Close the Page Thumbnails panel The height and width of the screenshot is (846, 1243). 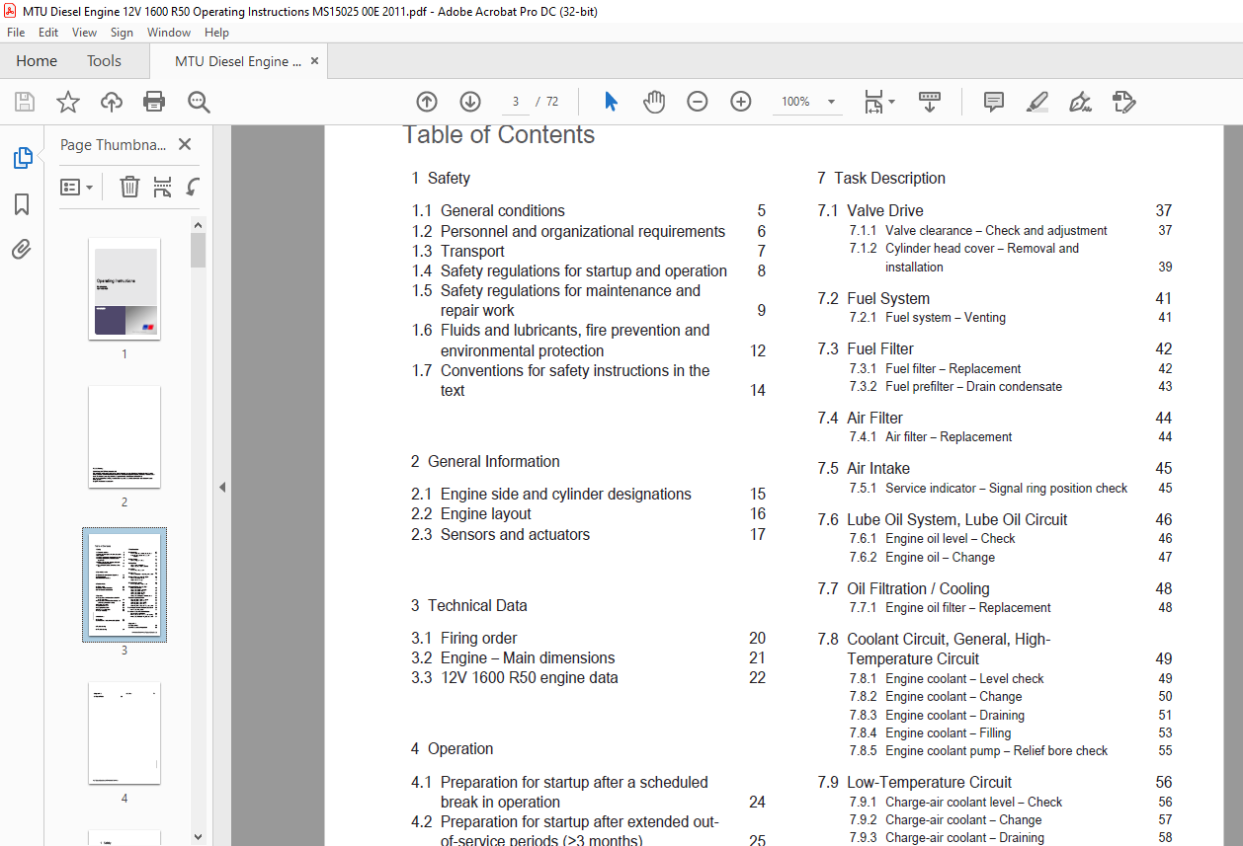tap(185, 145)
